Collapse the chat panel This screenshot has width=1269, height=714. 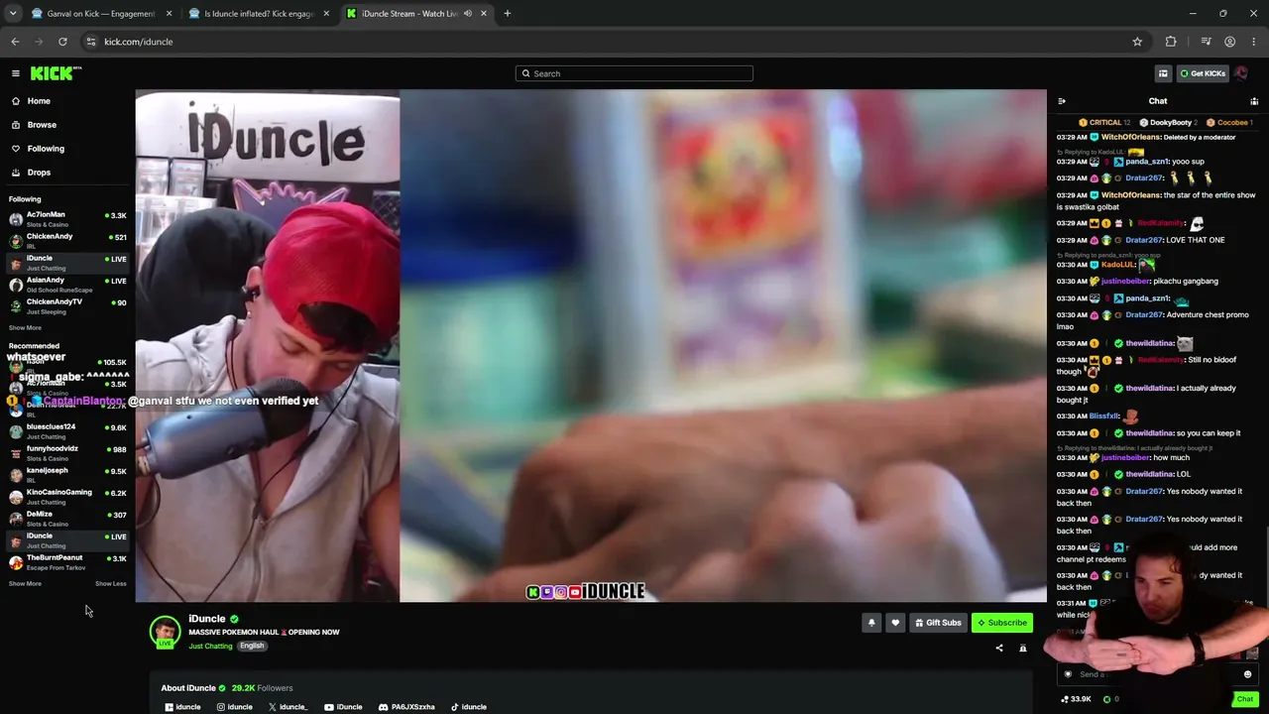click(x=1062, y=101)
